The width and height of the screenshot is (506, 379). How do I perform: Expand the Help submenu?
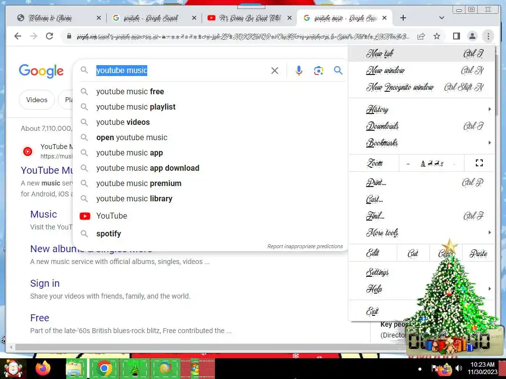coord(422,289)
